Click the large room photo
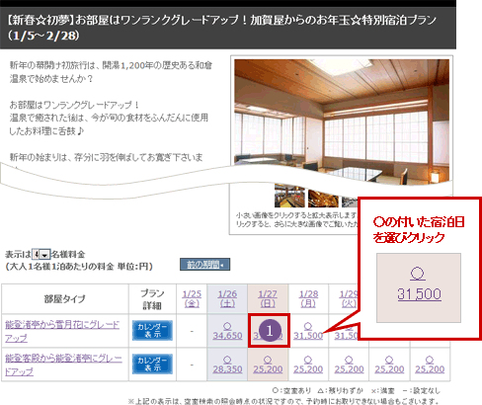 342,119
